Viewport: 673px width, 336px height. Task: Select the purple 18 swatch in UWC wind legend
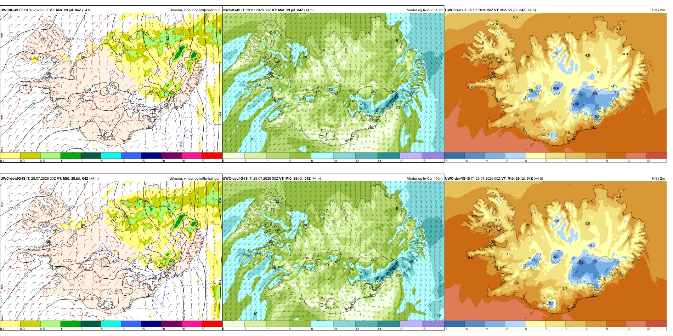433,156
